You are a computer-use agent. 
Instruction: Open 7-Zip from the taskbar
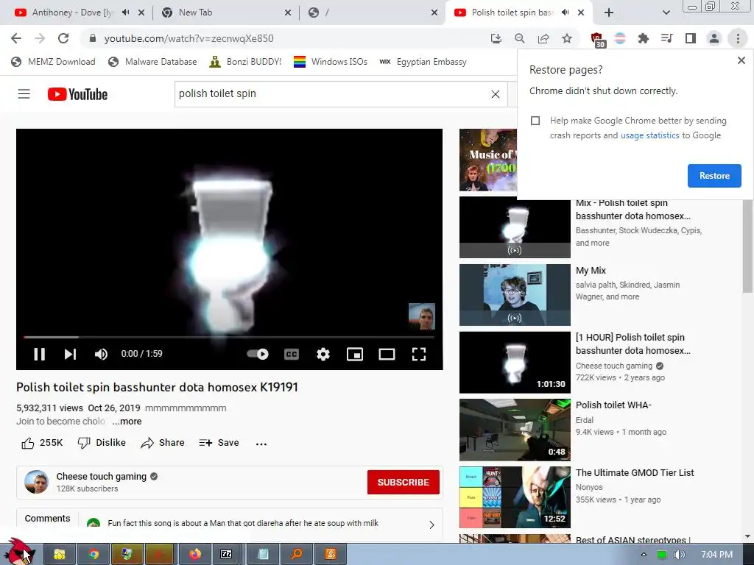click(226, 555)
